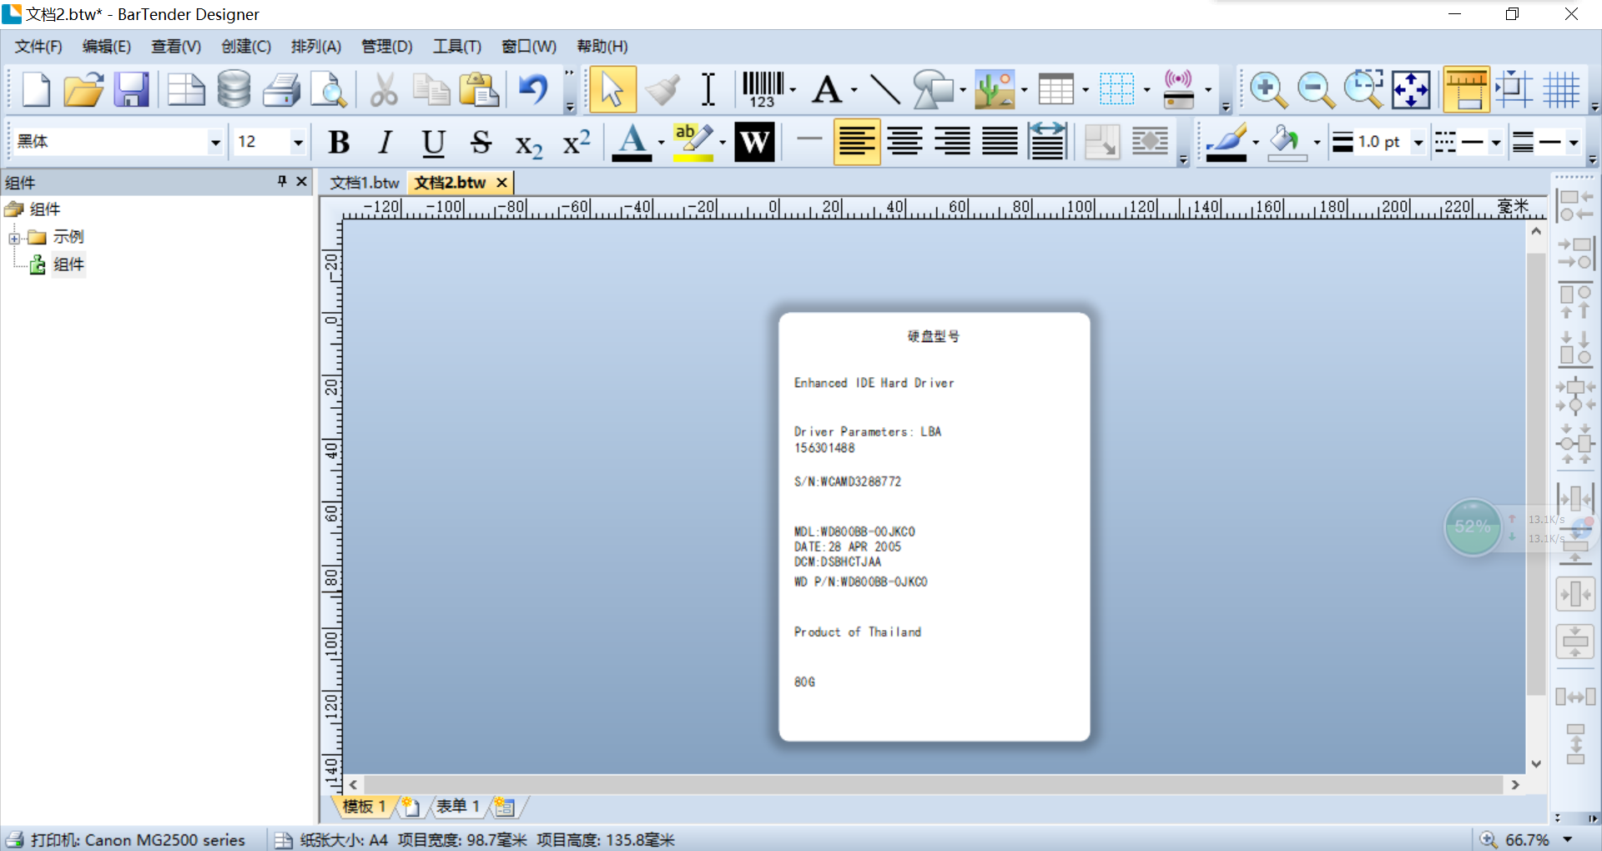Select the 模板 1 tab
The width and height of the screenshot is (1602, 851).
coord(364,807)
